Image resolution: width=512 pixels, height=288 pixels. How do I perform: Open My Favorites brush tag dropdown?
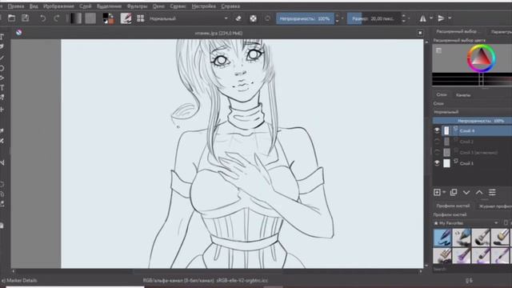pyautogui.click(x=466, y=223)
